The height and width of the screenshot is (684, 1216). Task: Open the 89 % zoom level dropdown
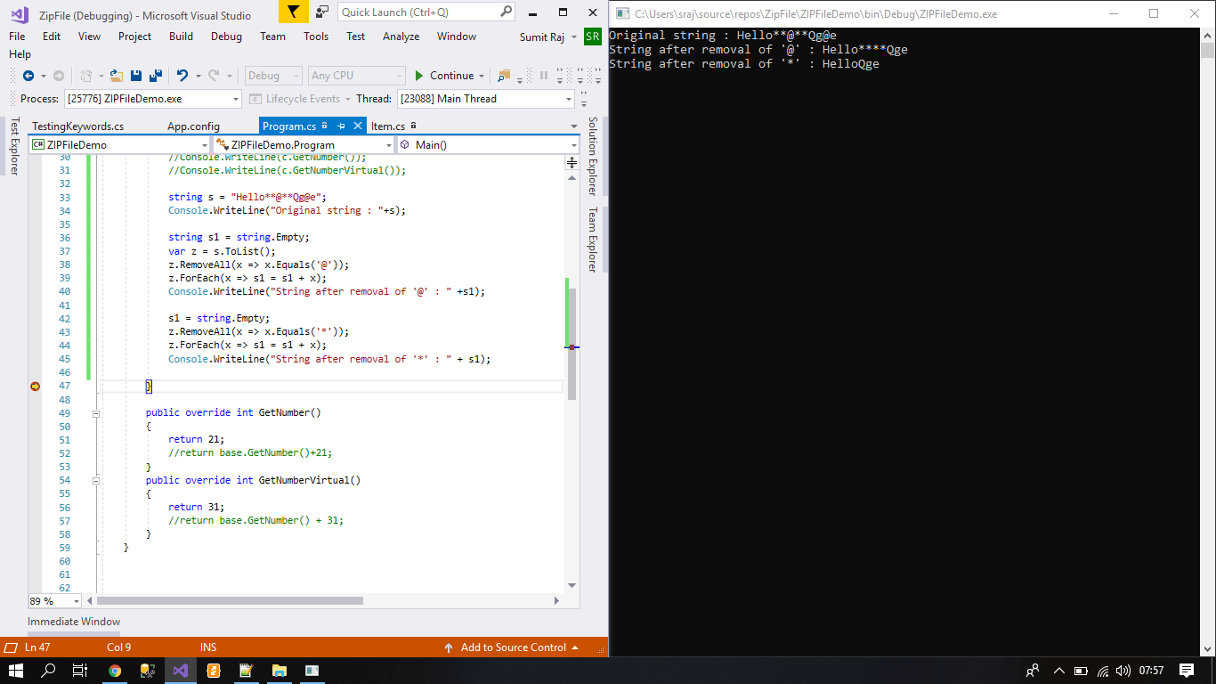pos(55,601)
